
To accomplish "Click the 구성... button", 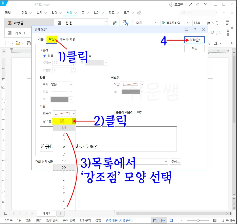I will (175, 162).
